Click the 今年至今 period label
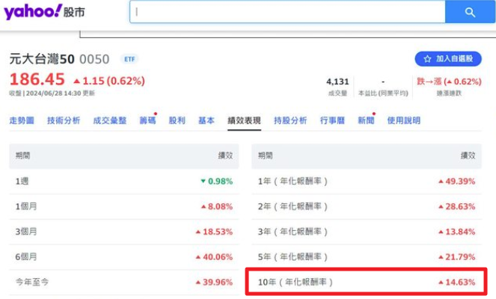The image size is (496, 299). coord(32,282)
